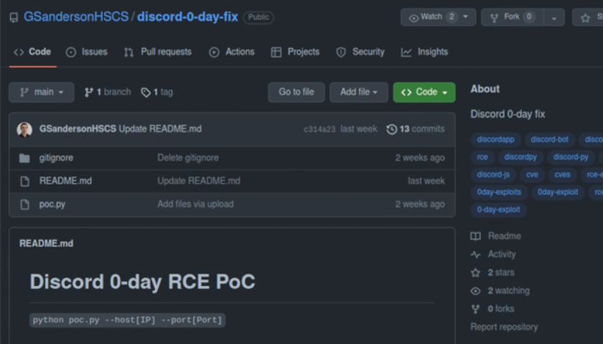Open the Actions tab
Screen dimensions: 603x344
coord(231,52)
